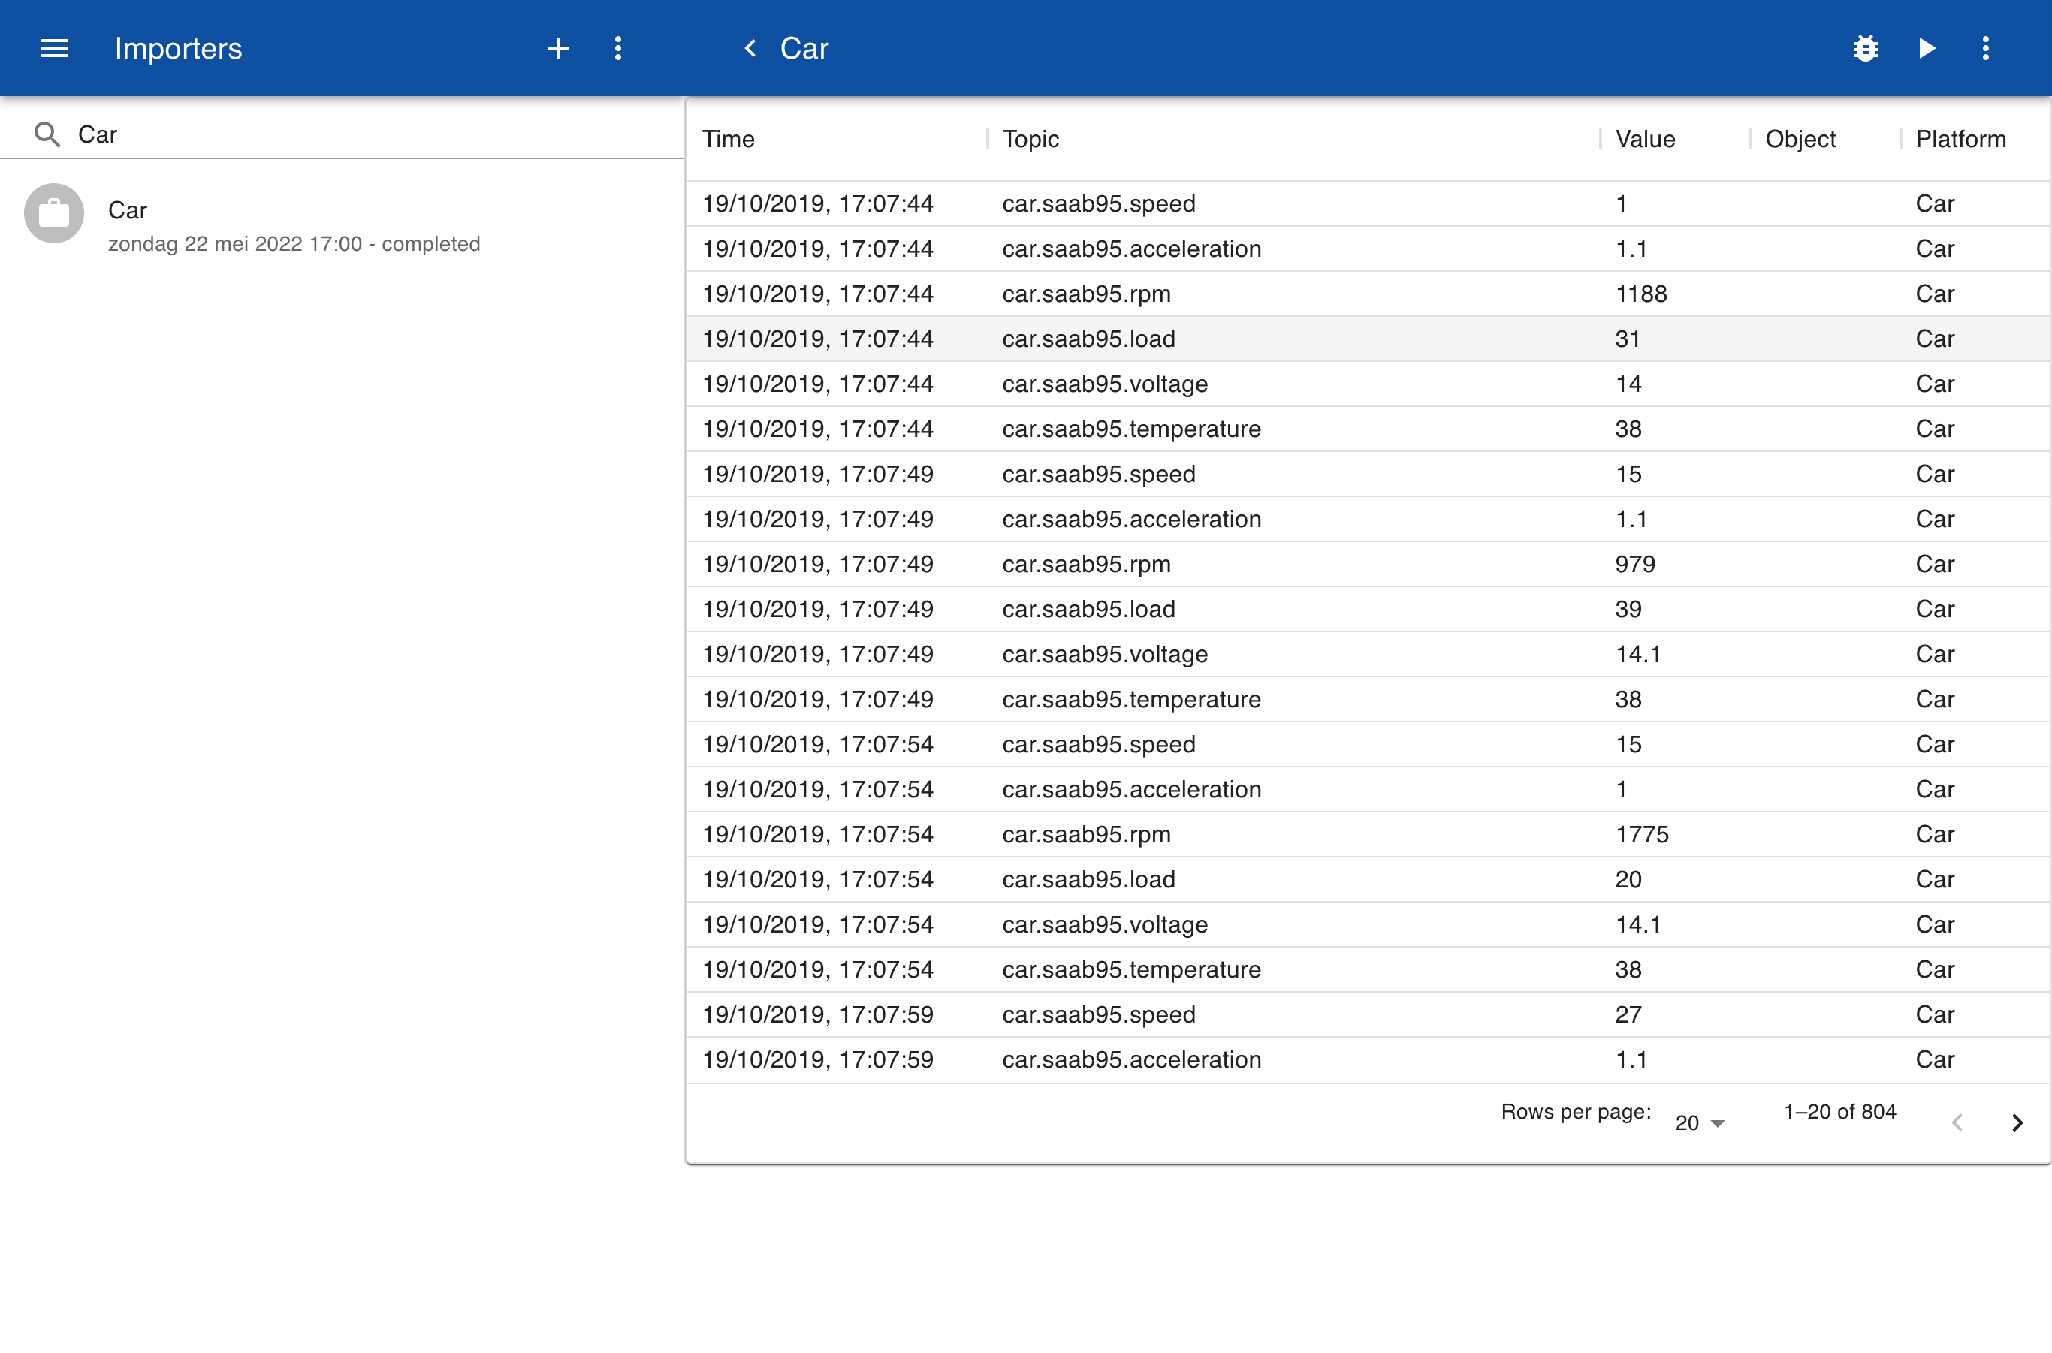Viewport: 2052px width, 1353px height.
Task: Click the disabled previous page arrow
Action: tap(1957, 1122)
